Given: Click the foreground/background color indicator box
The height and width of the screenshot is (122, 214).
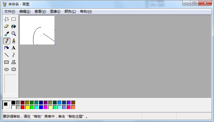Looking at the screenshot, I should pyautogui.click(x=7, y=105).
